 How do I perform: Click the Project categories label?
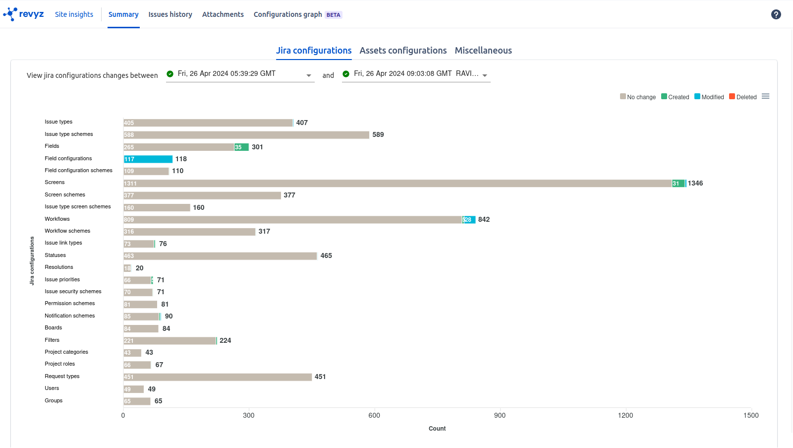[66, 352]
